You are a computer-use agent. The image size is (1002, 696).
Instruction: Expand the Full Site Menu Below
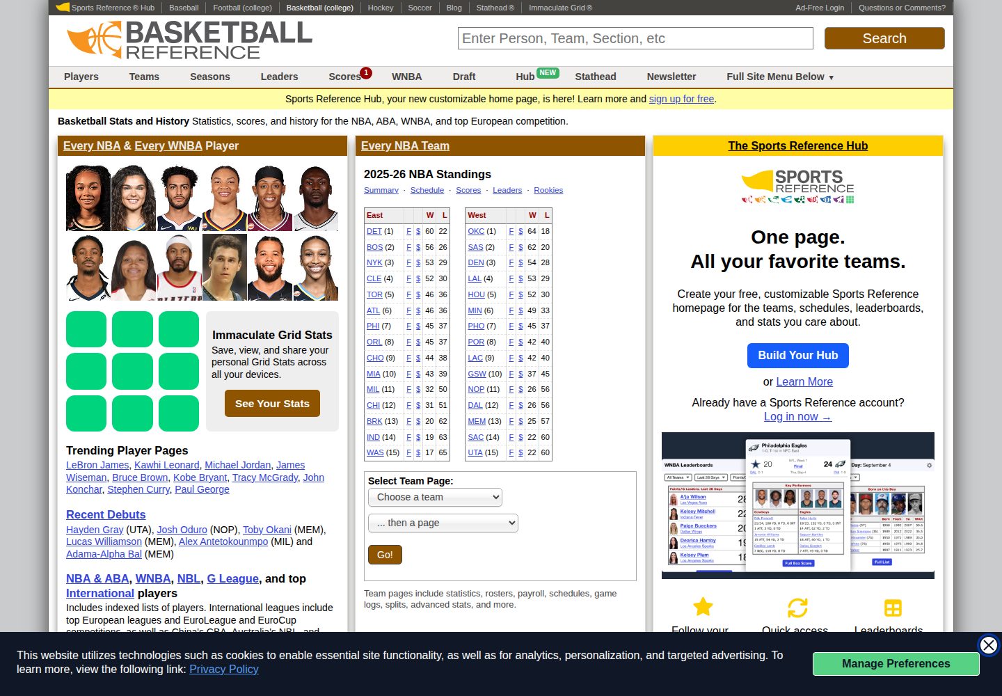pos(779,77)
